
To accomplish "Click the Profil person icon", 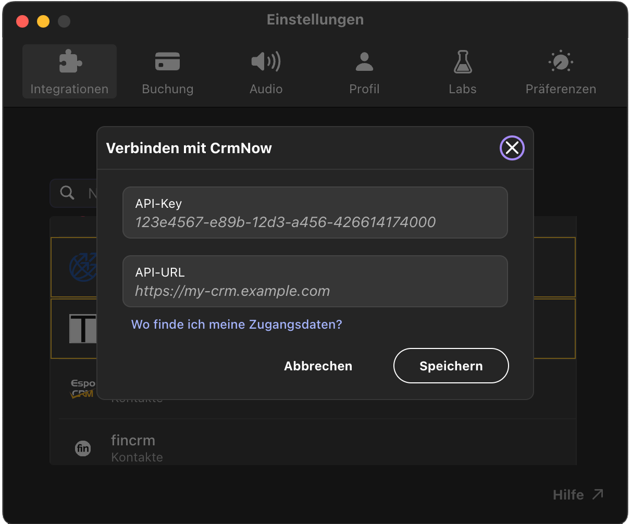I will 364,61.
